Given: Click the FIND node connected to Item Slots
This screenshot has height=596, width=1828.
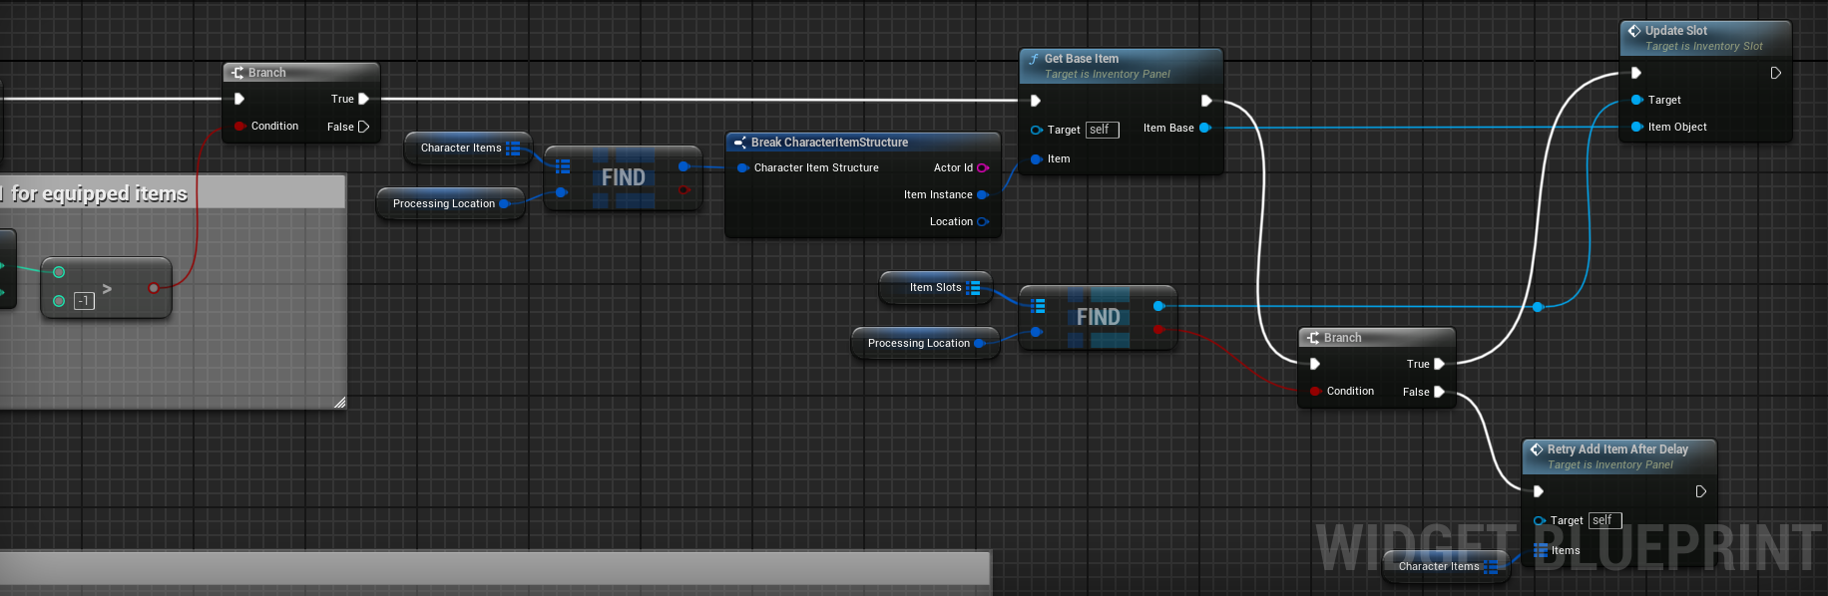Looking at the screenshot, I should click(x=1099, y=317).
